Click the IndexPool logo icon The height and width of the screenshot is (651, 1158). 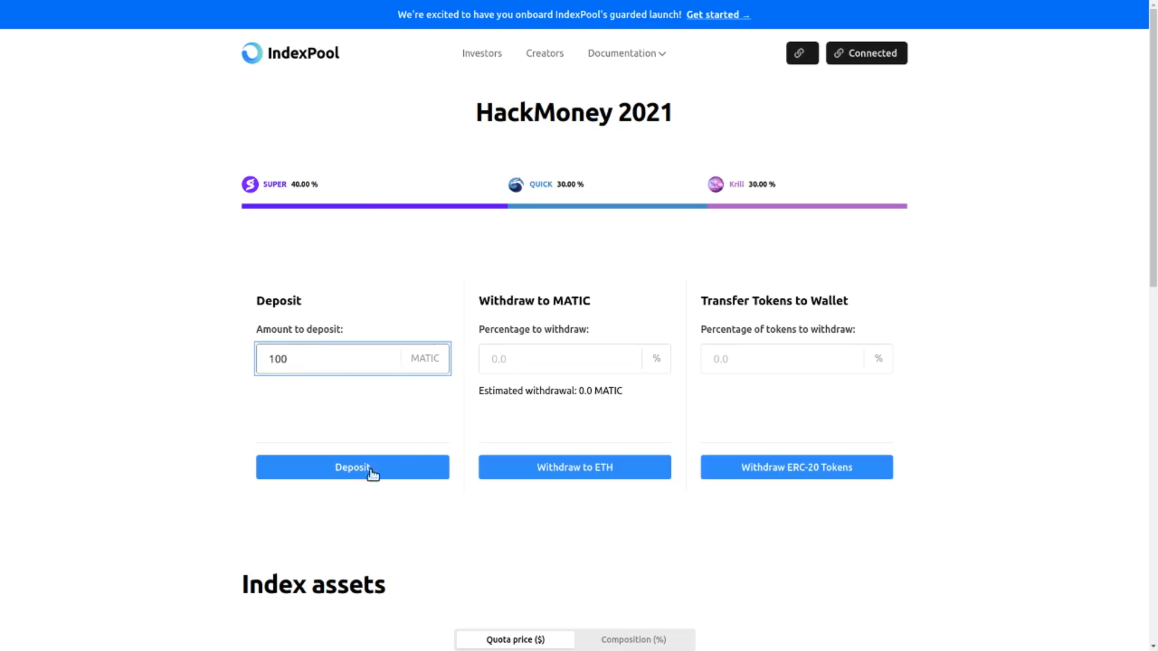click(252, 52)
